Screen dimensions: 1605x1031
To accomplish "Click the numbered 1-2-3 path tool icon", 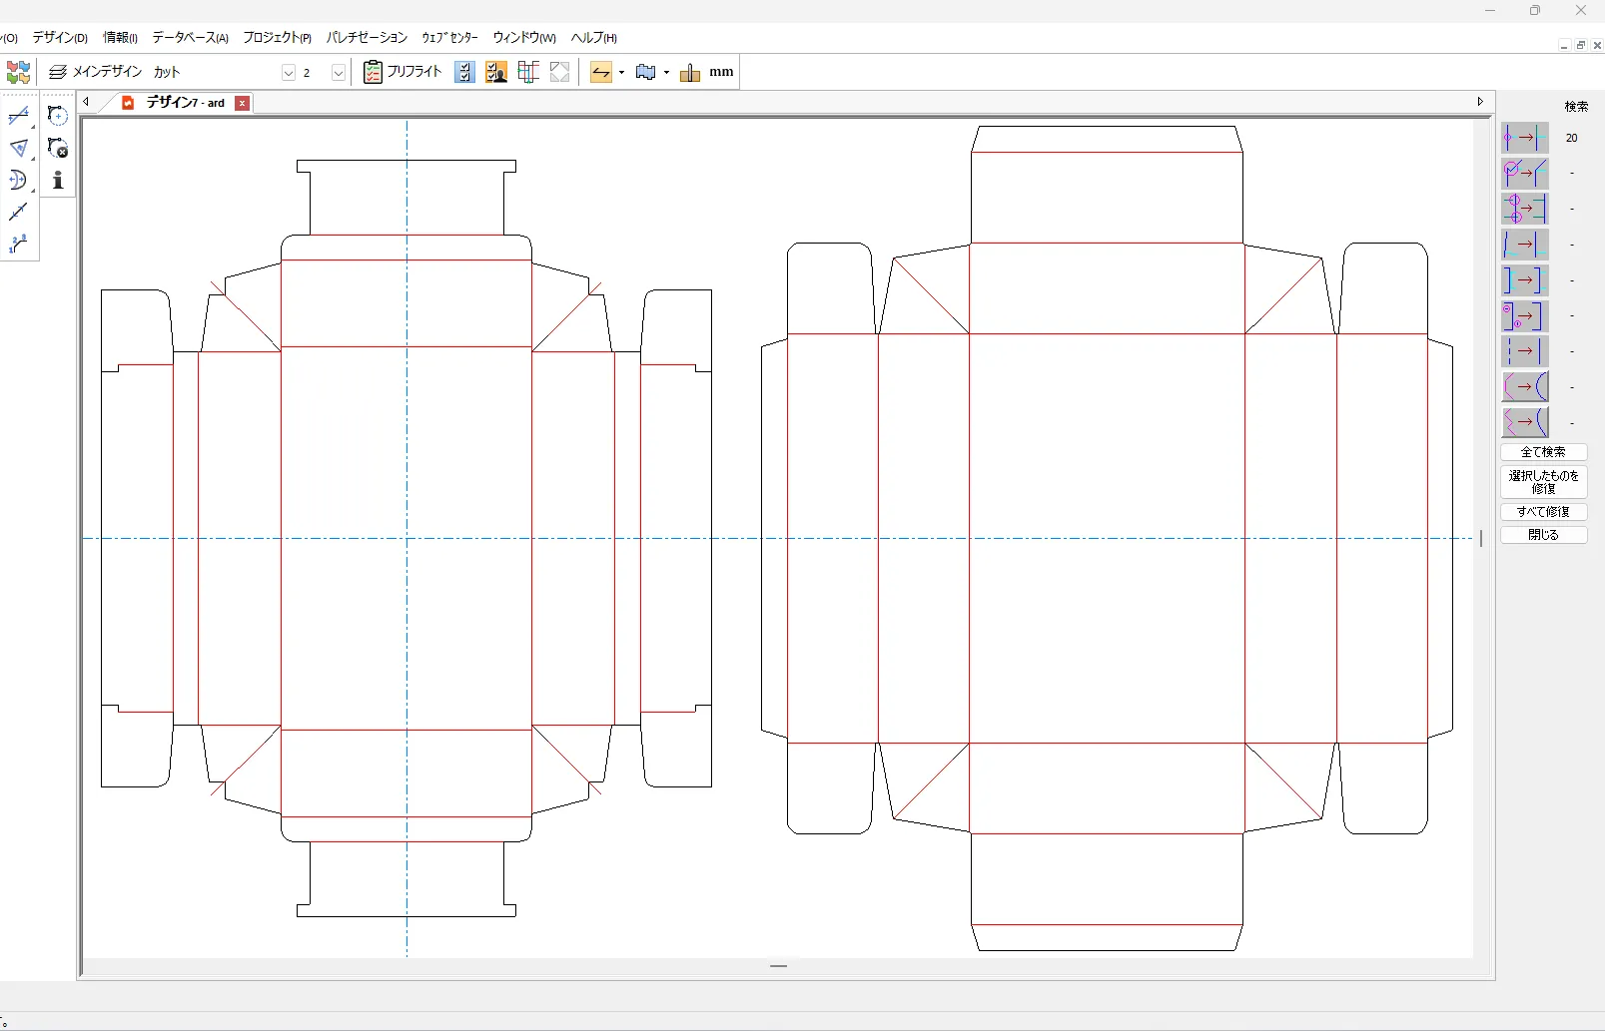I will [18, 245].
